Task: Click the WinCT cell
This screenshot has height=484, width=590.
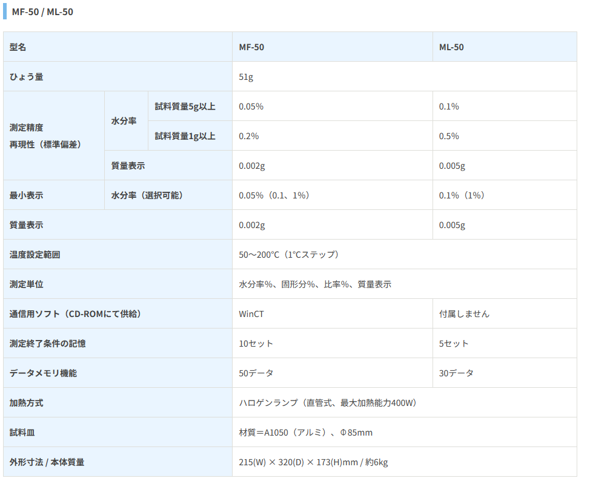Action: pyautogui.click(x=251, y=314)
